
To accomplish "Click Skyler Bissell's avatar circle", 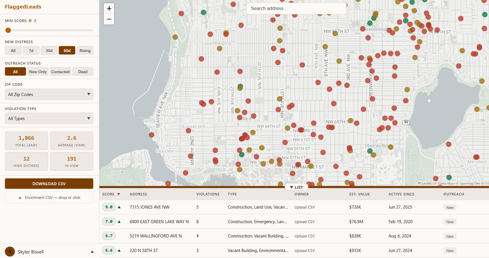I will [x=10, y=252].
